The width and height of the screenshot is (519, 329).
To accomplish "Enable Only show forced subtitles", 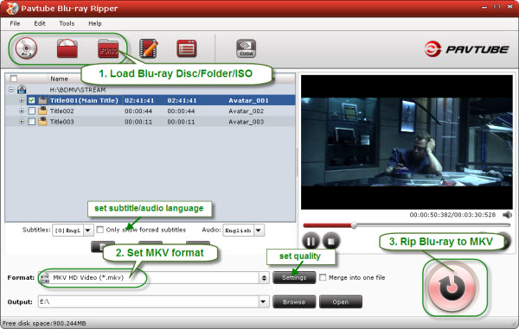I will click(100, 230).
